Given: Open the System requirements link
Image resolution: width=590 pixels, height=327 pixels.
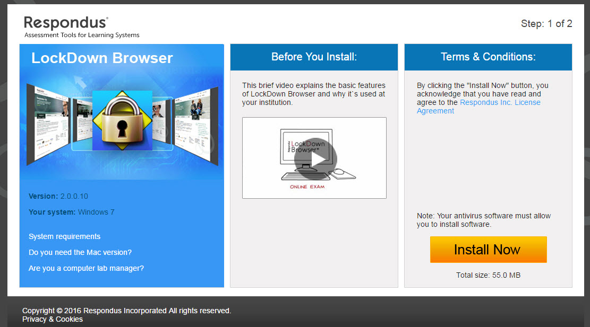Looking at the screenshot, I should 64,236.
